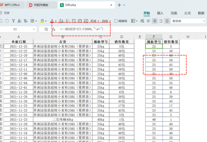Open the 新宋体 font name dropdown
Viewport: 207px width, 142px height.
(188, 21)
